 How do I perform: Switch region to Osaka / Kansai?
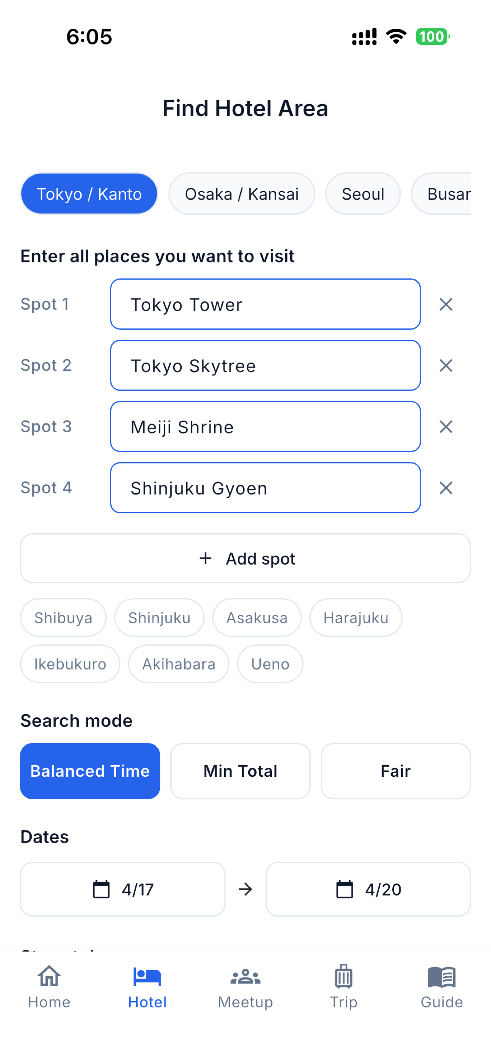(x=242, y=194)
